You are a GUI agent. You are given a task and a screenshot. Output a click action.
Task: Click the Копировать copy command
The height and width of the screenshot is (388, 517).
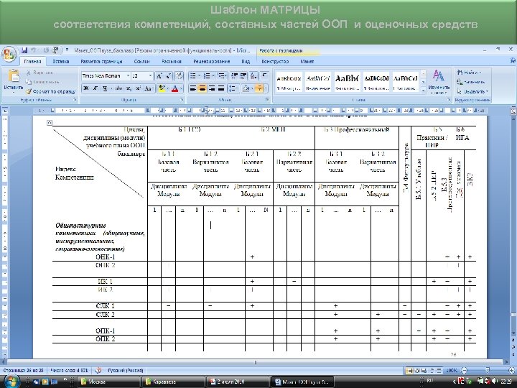[43, 81]
